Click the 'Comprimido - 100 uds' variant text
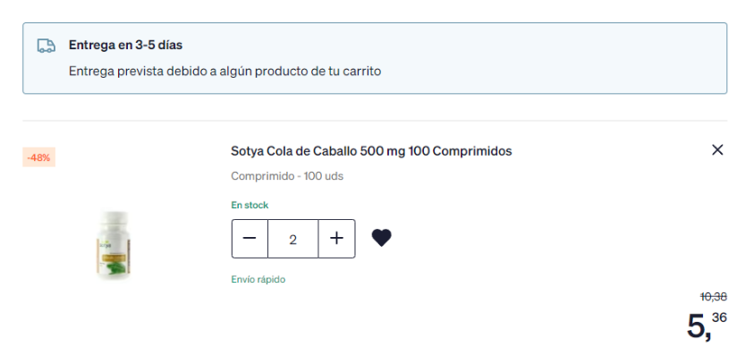The image size is (737, 347). pyautogui.click(x=287, y=176)
